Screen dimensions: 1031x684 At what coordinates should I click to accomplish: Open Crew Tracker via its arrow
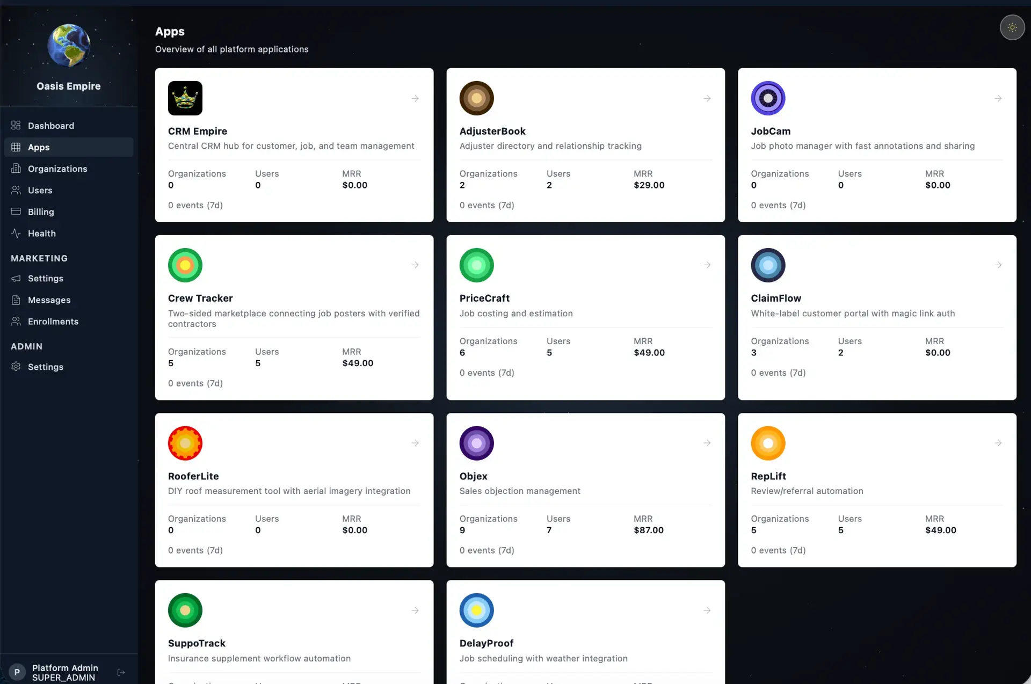(415, 265)
